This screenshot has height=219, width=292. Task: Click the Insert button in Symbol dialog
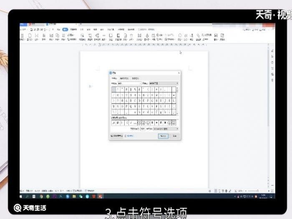tap(163, 136)
